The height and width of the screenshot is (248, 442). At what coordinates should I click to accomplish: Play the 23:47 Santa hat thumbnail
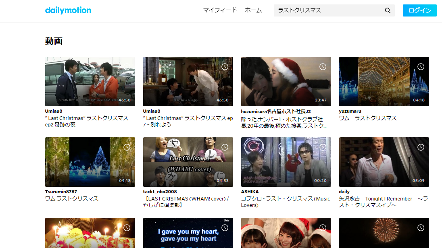pos(286,81)
